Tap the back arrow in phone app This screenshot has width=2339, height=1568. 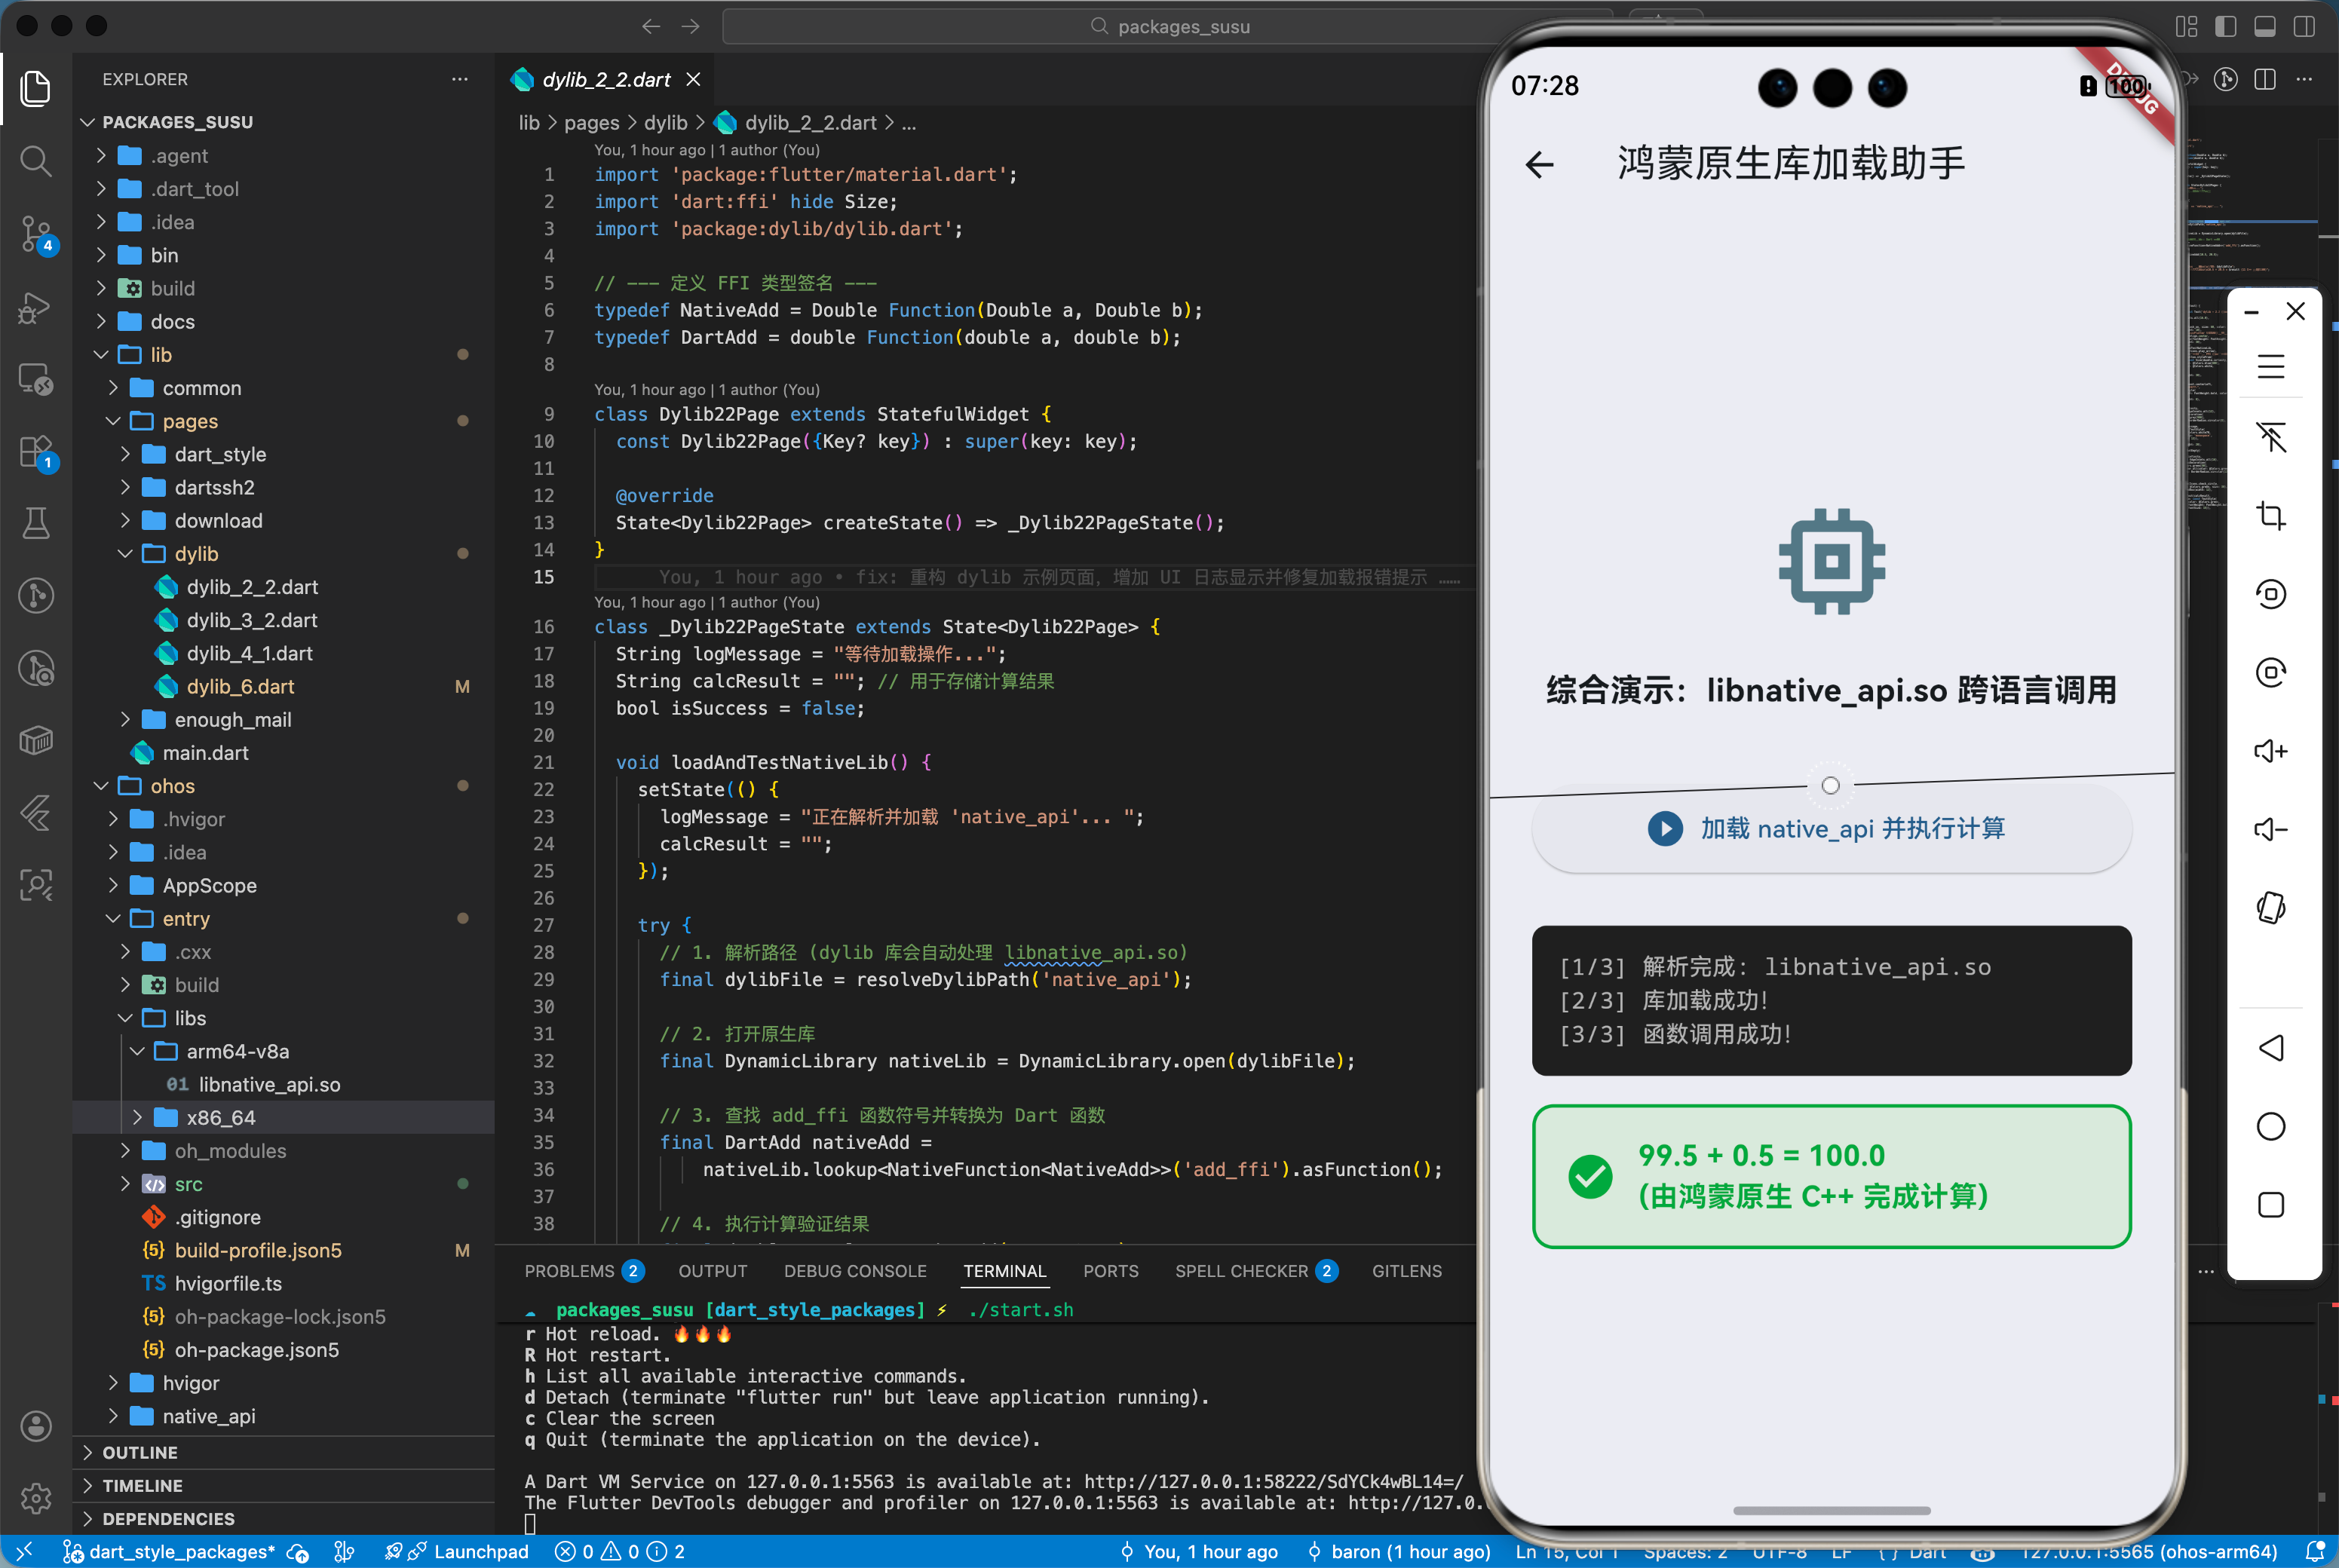pos(1540,165)
